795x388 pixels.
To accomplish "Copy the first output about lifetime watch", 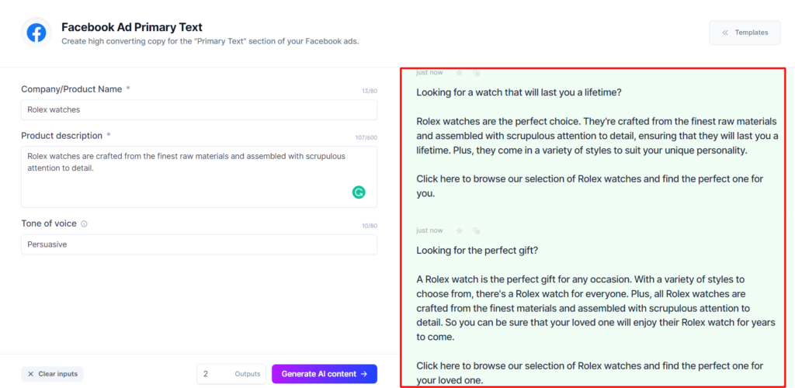I will tap(477, 73).
